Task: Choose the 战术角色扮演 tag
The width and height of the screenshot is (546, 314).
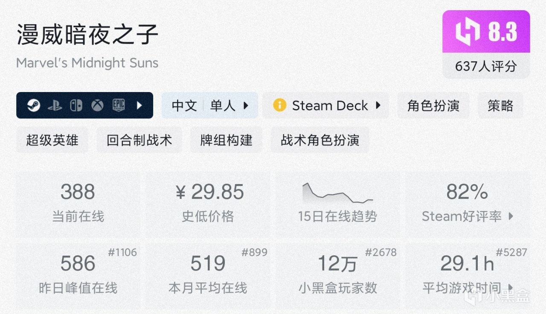Action: coord(320,140)
